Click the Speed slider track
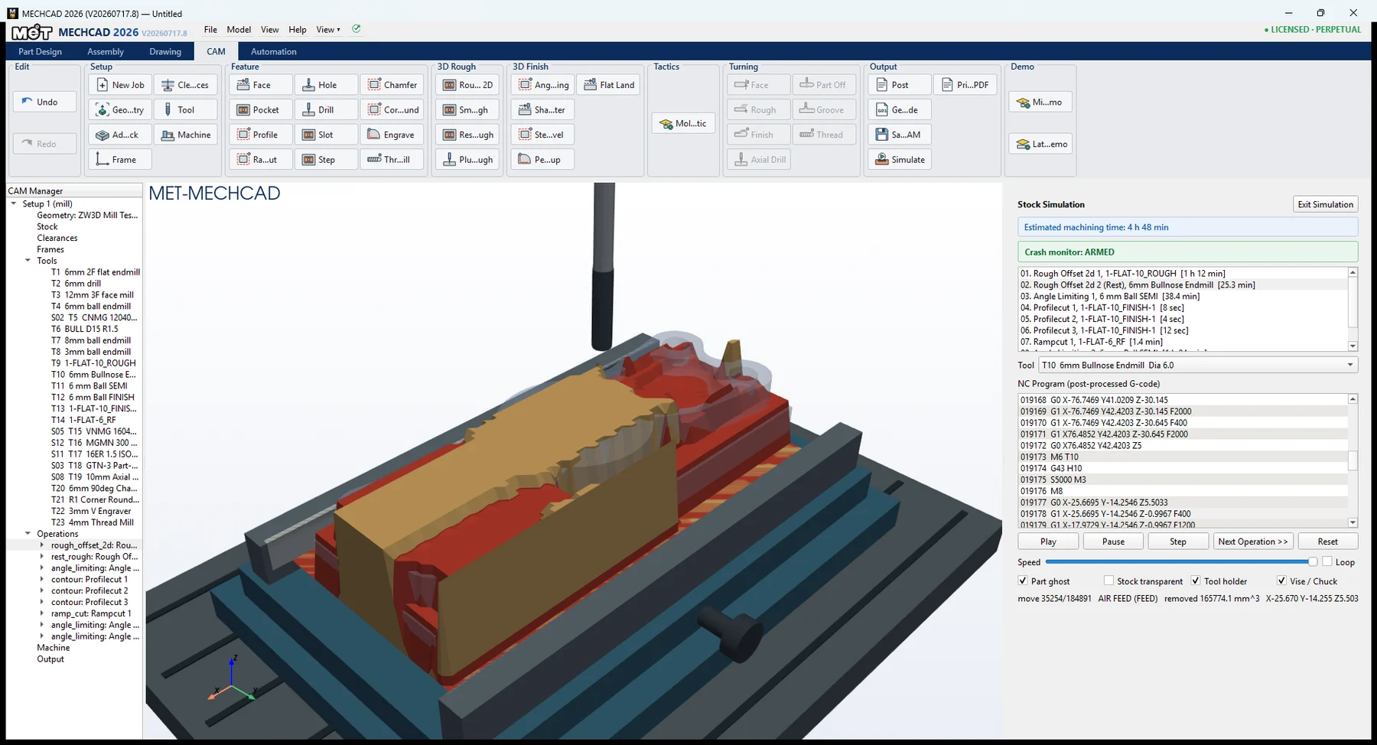 click(1180, 561)
